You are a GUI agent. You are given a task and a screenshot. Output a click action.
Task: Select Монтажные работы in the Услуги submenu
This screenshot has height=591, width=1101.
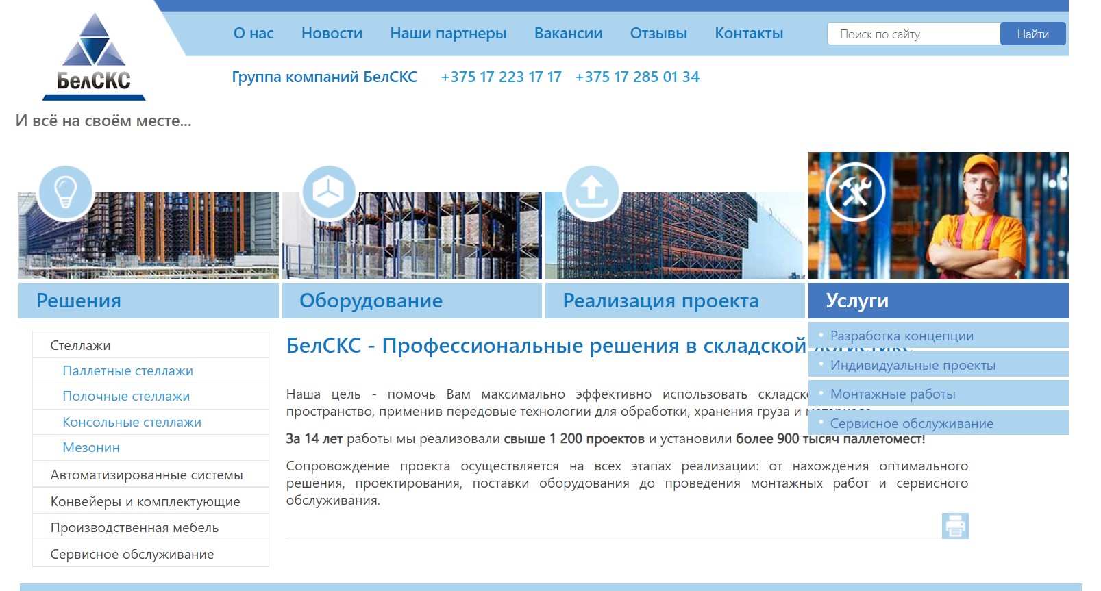point(939,393)
